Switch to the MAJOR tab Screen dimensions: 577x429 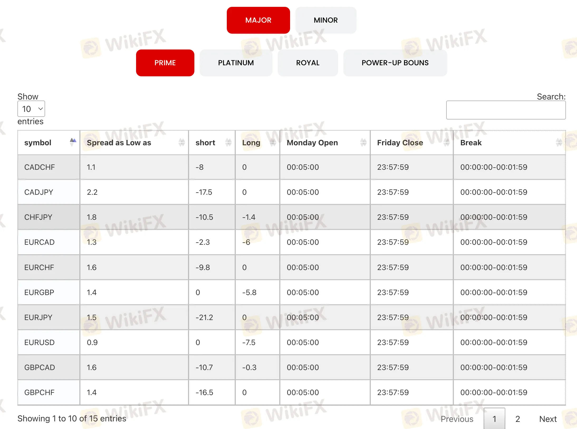tap(258, 20)
